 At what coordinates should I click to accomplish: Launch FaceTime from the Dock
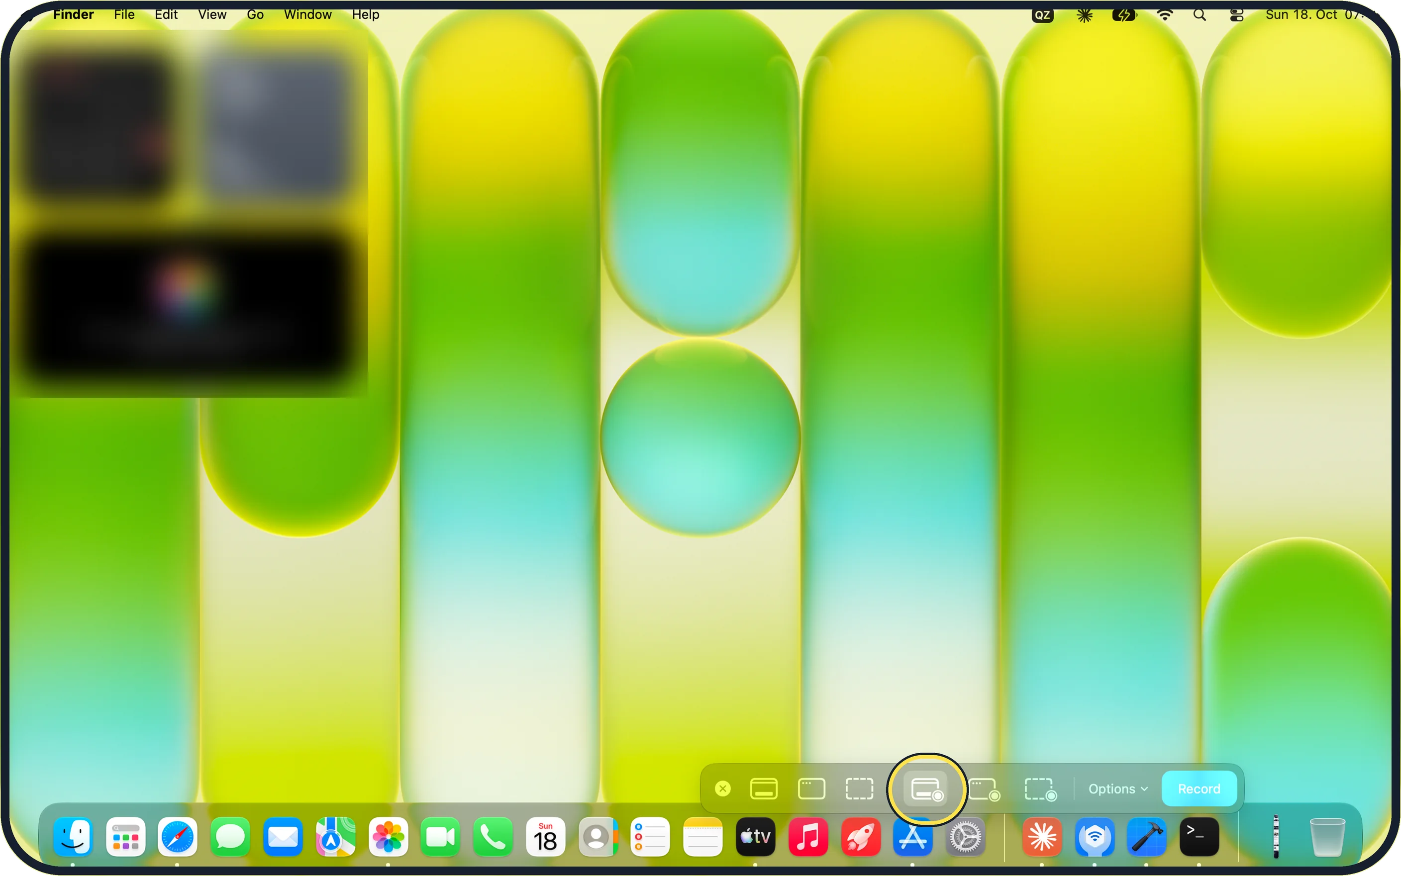(x=440, y=836)
